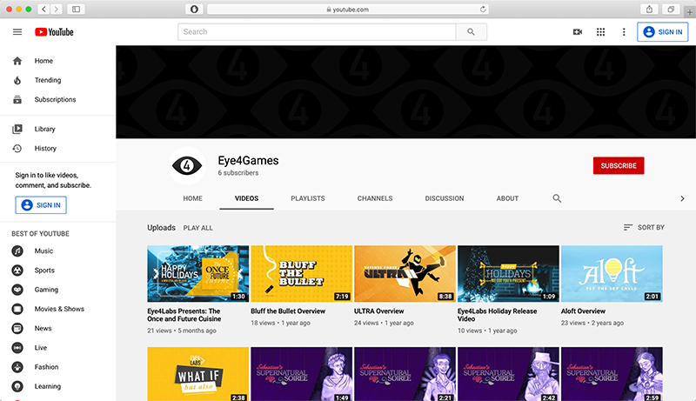This screenshot has width=696, height=401.
Task: Open Trending from the sidebar
Action: click(x=47, y=80)
